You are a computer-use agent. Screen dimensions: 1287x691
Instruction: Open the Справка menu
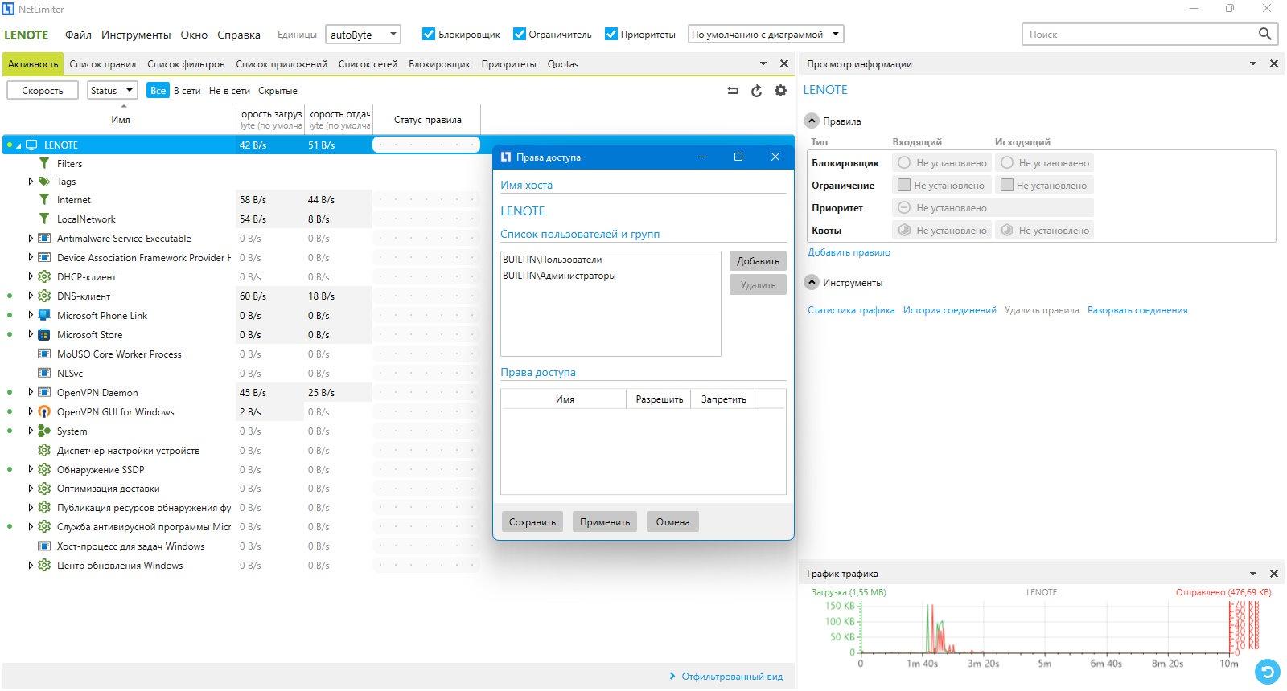coord(239,35)
